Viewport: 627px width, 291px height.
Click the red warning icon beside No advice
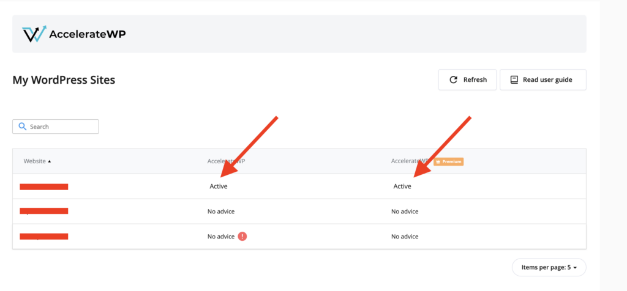pyautogui.click(x=242, y=237)
